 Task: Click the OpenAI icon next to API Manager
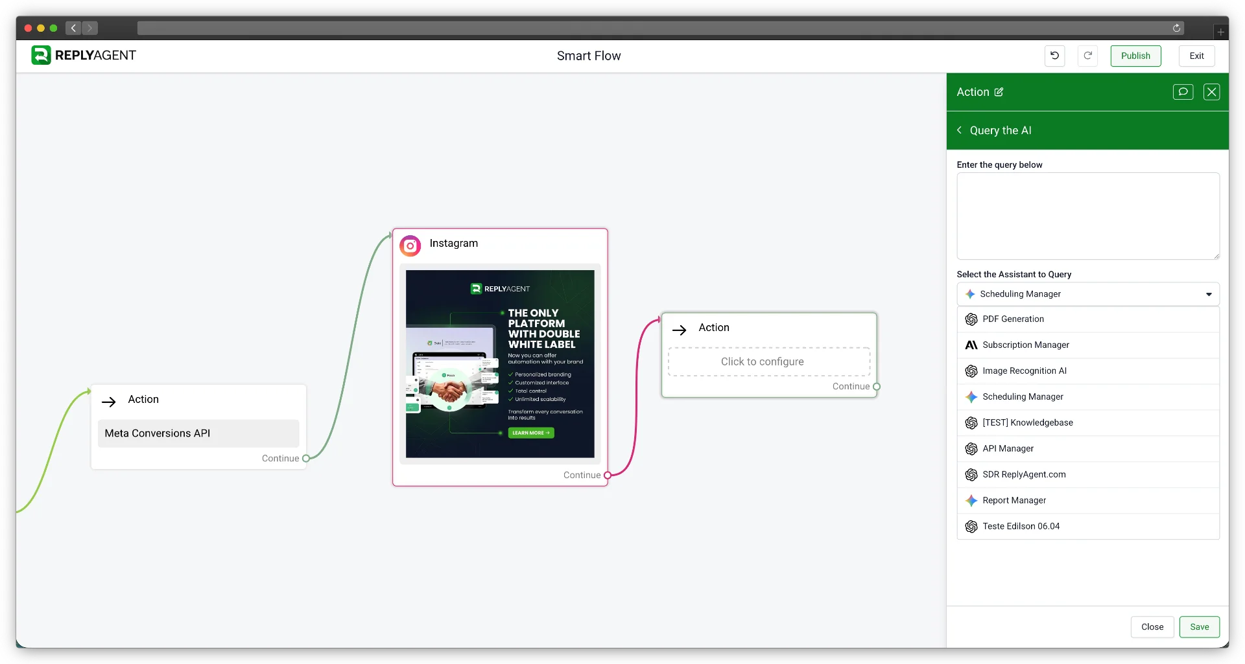pos(971,449)
